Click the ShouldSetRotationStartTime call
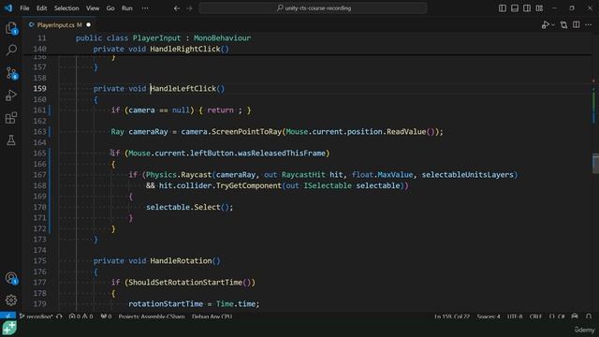Screen dimensions: 599x337 [x=185, y=283]
